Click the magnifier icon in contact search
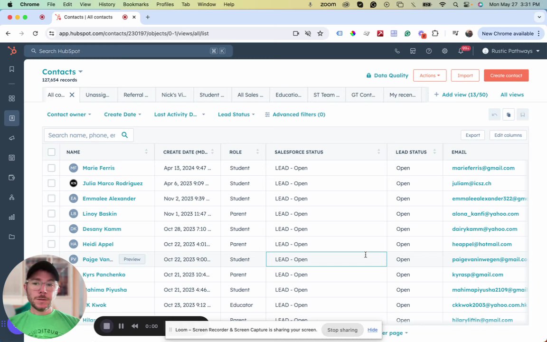 tap(124, 135)
